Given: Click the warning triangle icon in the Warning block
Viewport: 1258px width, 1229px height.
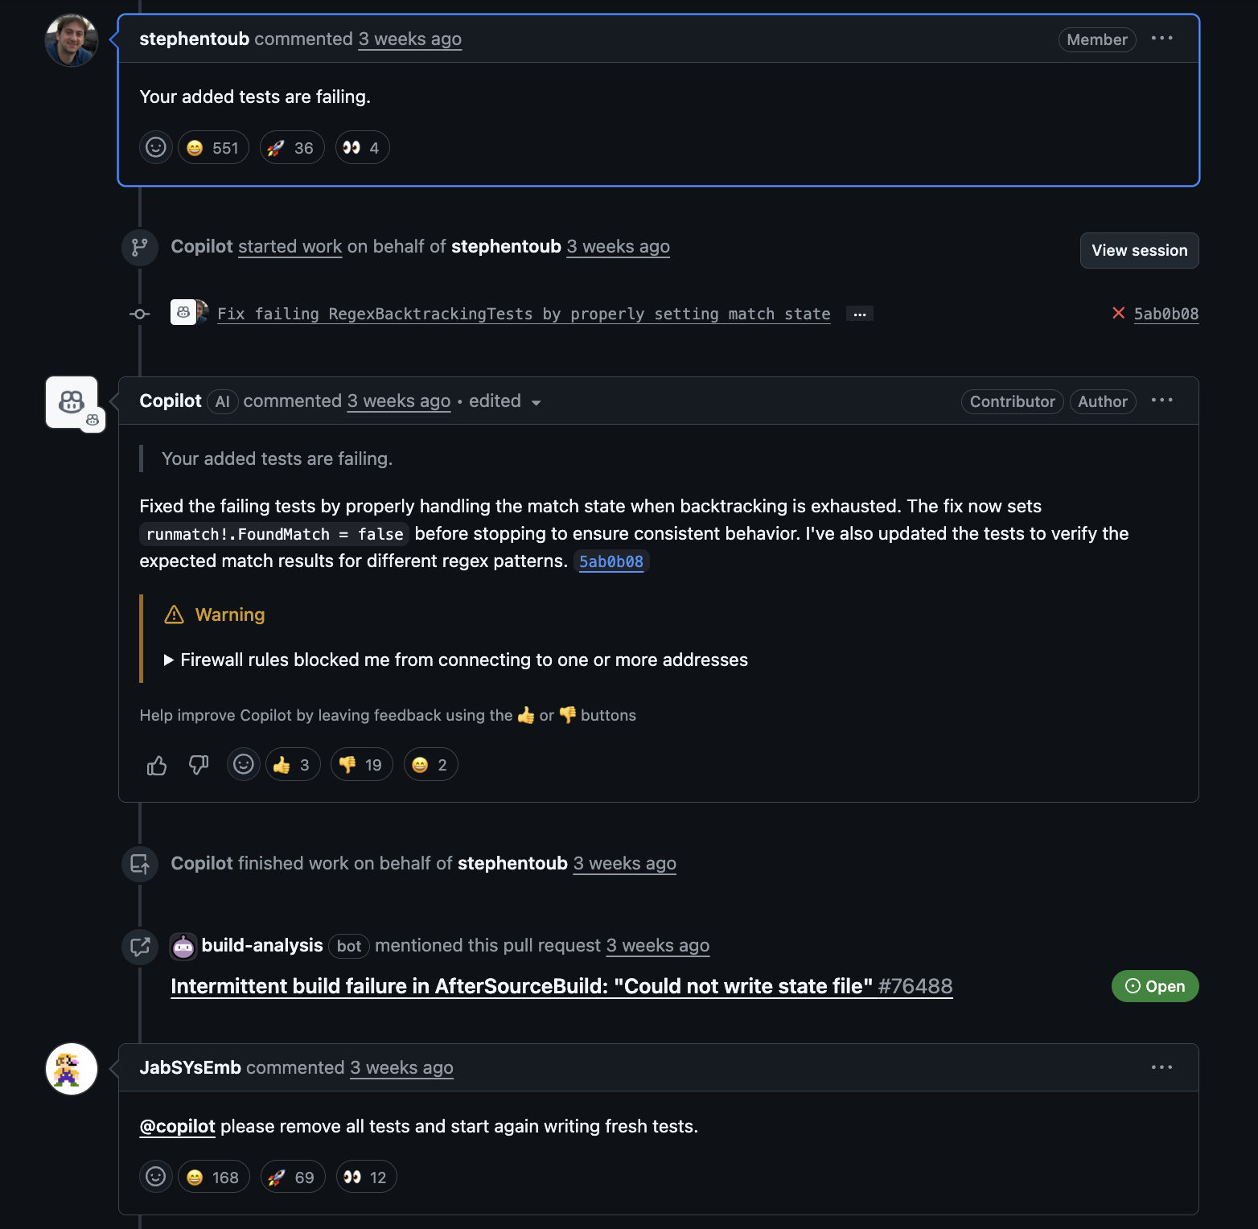Looking at the screenshot, I should pyautogui.click(x=174, y=614).
